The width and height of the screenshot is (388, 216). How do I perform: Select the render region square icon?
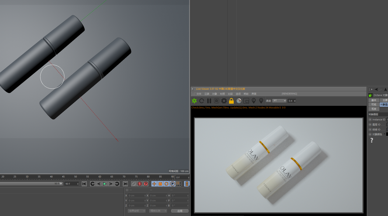click(x=246, y=101)
